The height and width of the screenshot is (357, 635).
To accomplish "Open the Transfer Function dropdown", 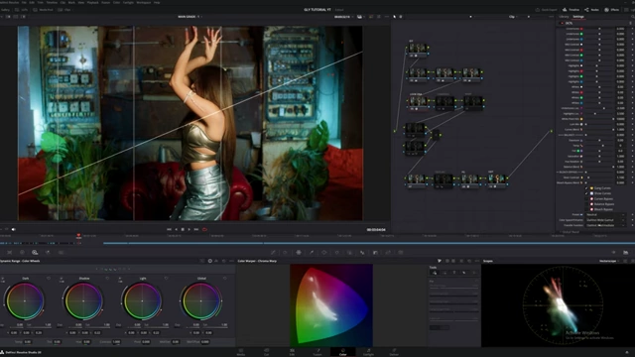I will pyautogui.click(x=605, y=225).
